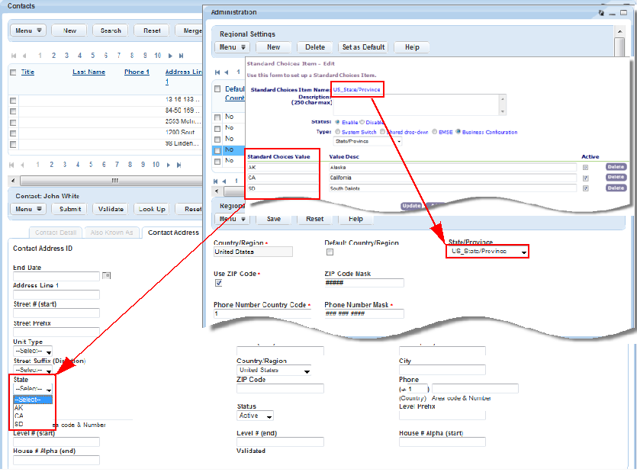Viewport: 637px width, 472px height.
Task: Select the Business Configuration type radio
Action: [x=459, y=131]
